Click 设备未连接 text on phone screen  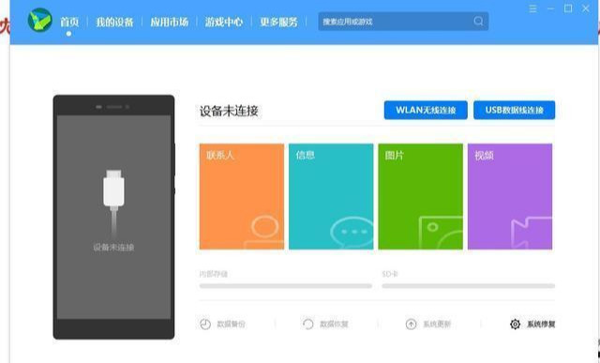click(113, 248)
